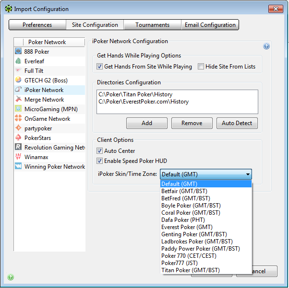289x288 pixels.
Task: Select the GTECH G2 (Boss) row
Action: pyautogui.click(x=49, y=80)
